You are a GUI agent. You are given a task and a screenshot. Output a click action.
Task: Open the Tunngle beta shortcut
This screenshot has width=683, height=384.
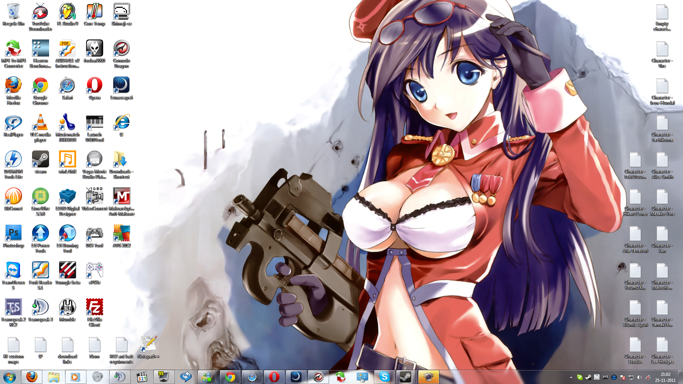[68, 273]
